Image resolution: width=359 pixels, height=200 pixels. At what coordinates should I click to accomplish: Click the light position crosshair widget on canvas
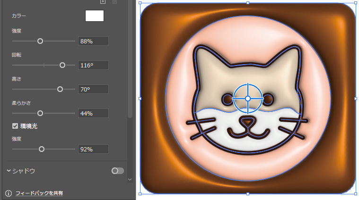coord(248,99)
